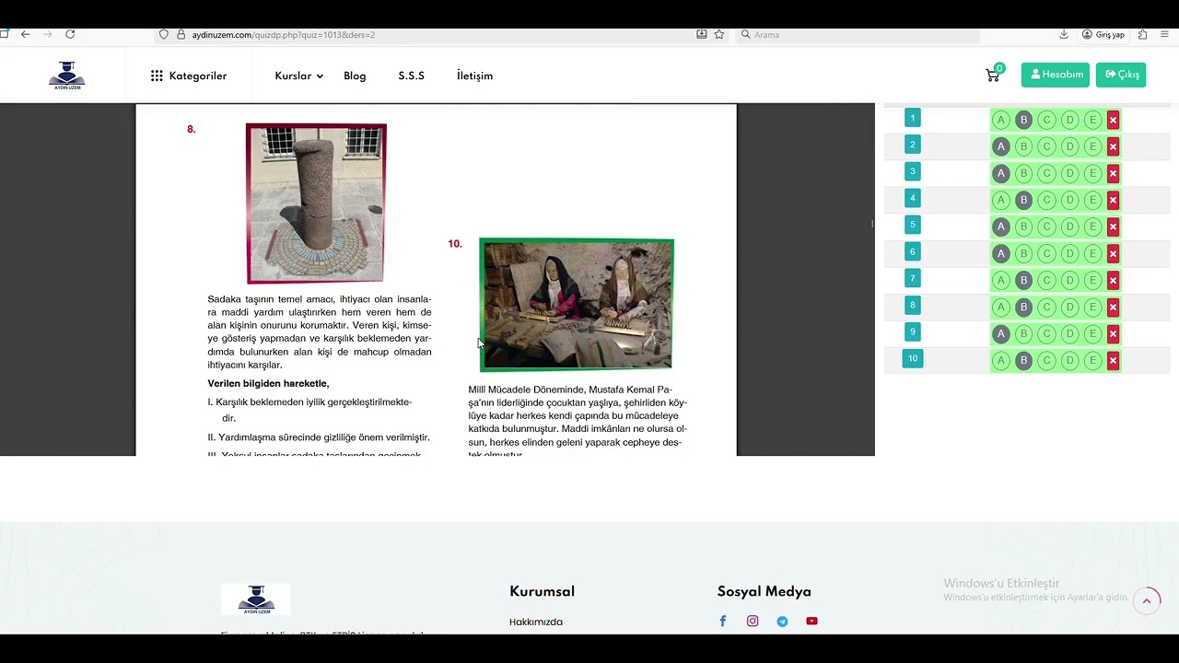Clear answer for question 4 with red X
The height and width of the screenshot is (663, 1179).
(1113, 200)
